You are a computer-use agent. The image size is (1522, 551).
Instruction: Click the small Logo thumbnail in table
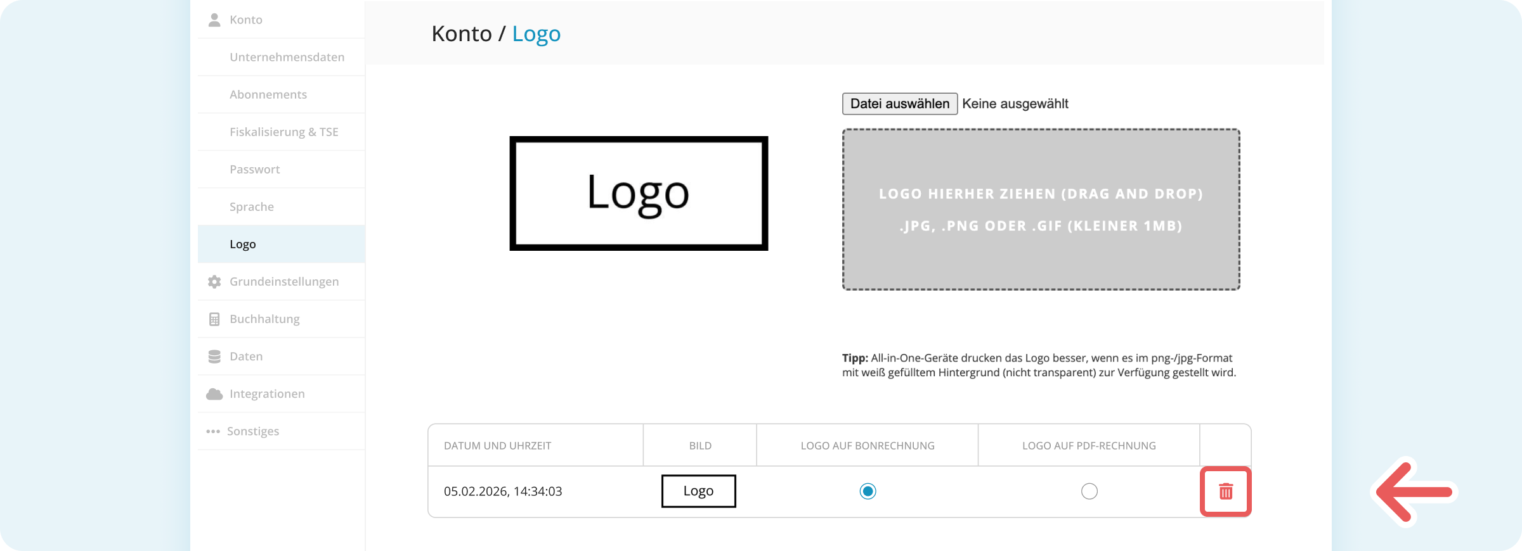point(698,491)
